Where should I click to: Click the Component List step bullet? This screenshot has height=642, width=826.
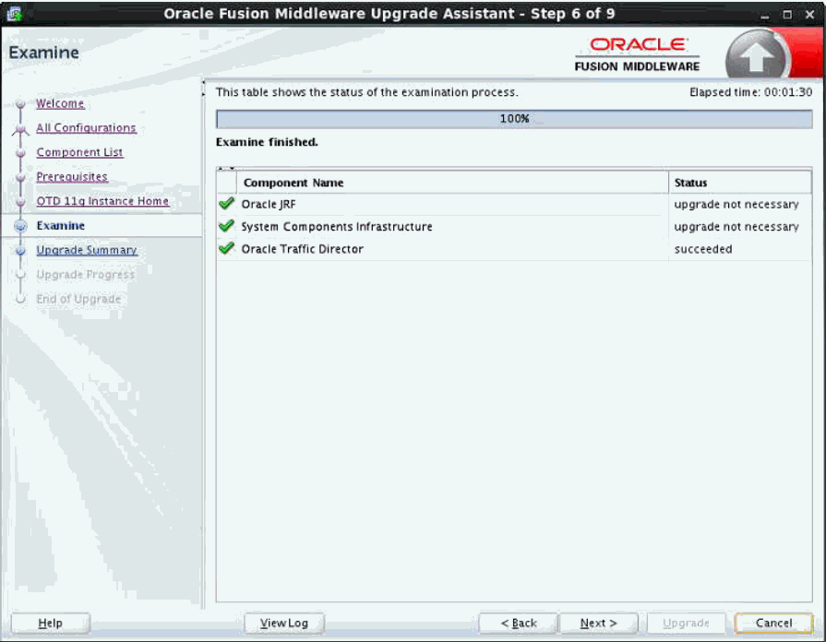click(x=20, y=153)
